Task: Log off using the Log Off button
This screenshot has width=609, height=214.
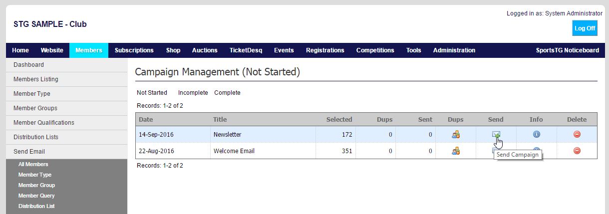Action: click(585, 28)
